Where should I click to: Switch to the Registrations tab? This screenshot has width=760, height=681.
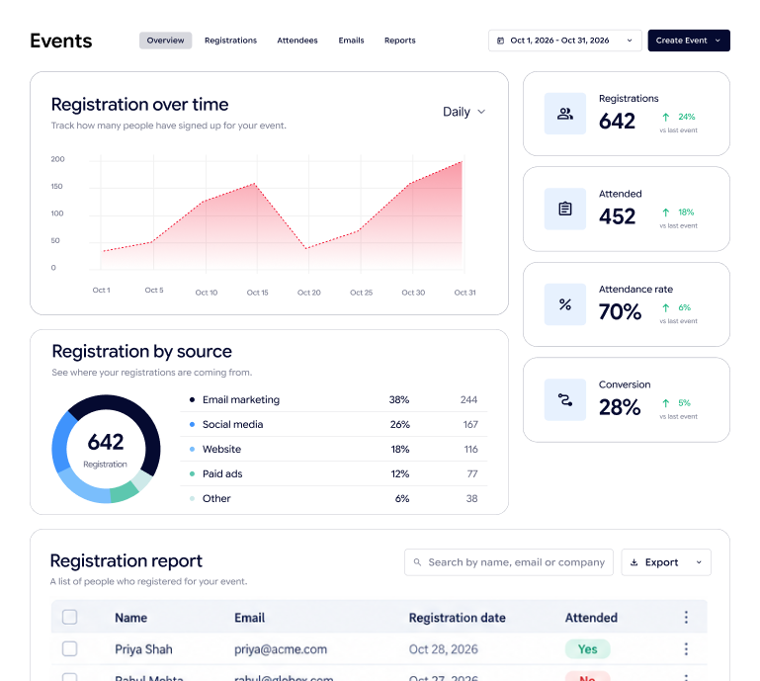[230, 41]
